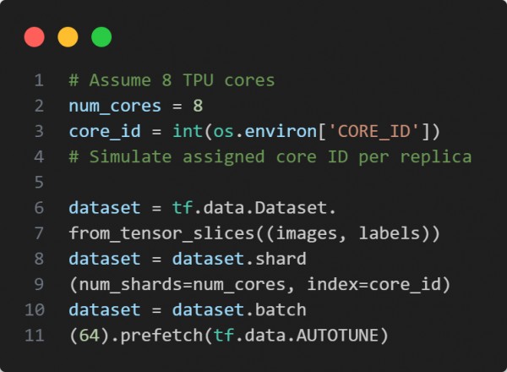The image size is (507, 372).
Task: Click empty line number 5
Action: click(x=39, y=183)
